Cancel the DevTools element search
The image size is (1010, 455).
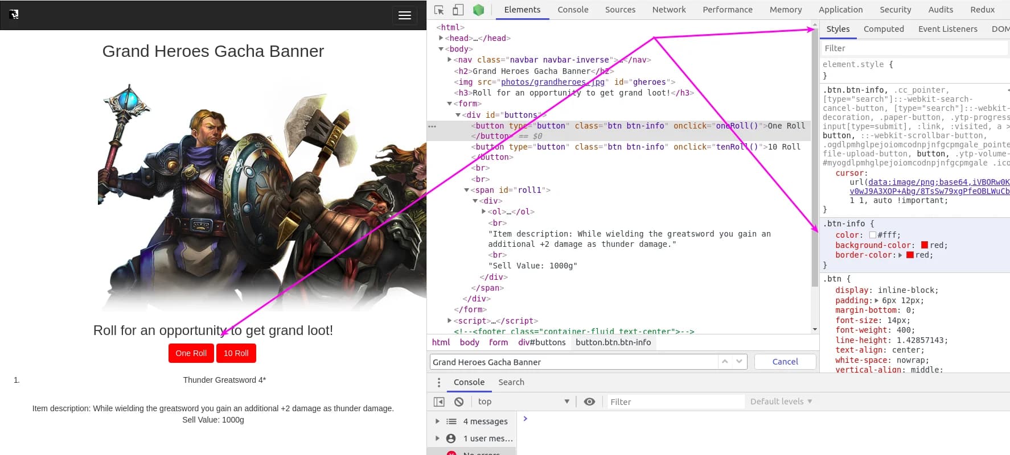click(x=785, y=362)
